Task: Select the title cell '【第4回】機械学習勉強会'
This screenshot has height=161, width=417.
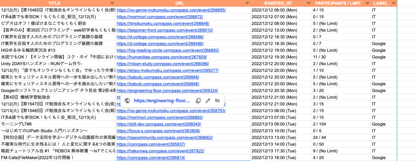Action: 58,97
